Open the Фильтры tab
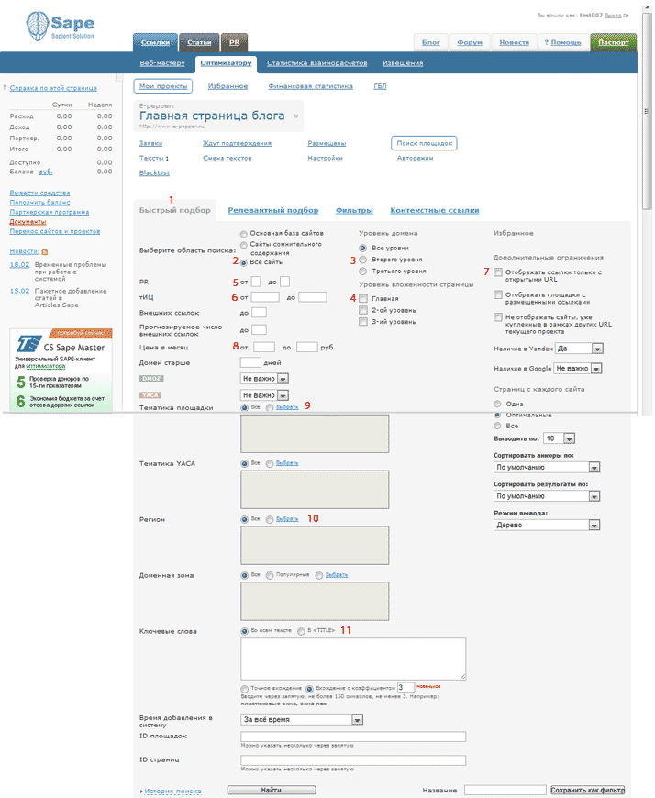 tap(354, 210)
